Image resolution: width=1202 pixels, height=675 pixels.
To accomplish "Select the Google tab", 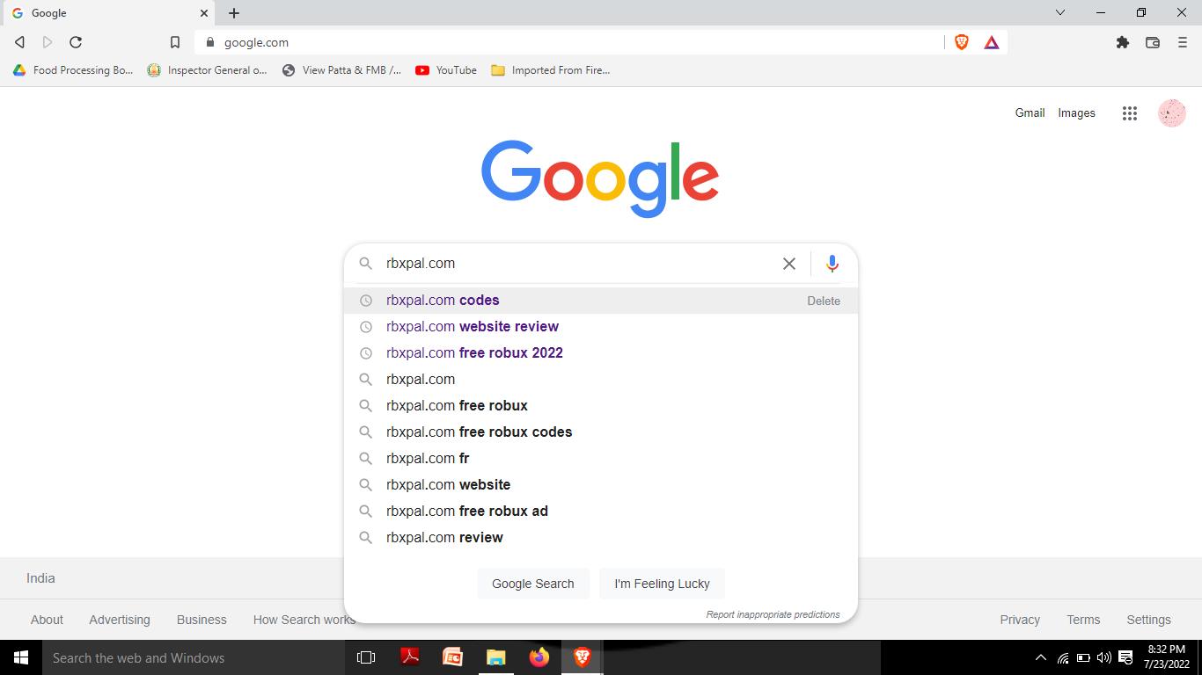I will pos(108,13).
